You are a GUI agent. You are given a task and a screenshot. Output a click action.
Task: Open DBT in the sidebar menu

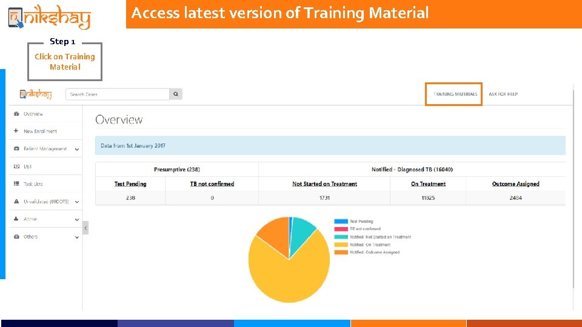[x=27, y=167]
